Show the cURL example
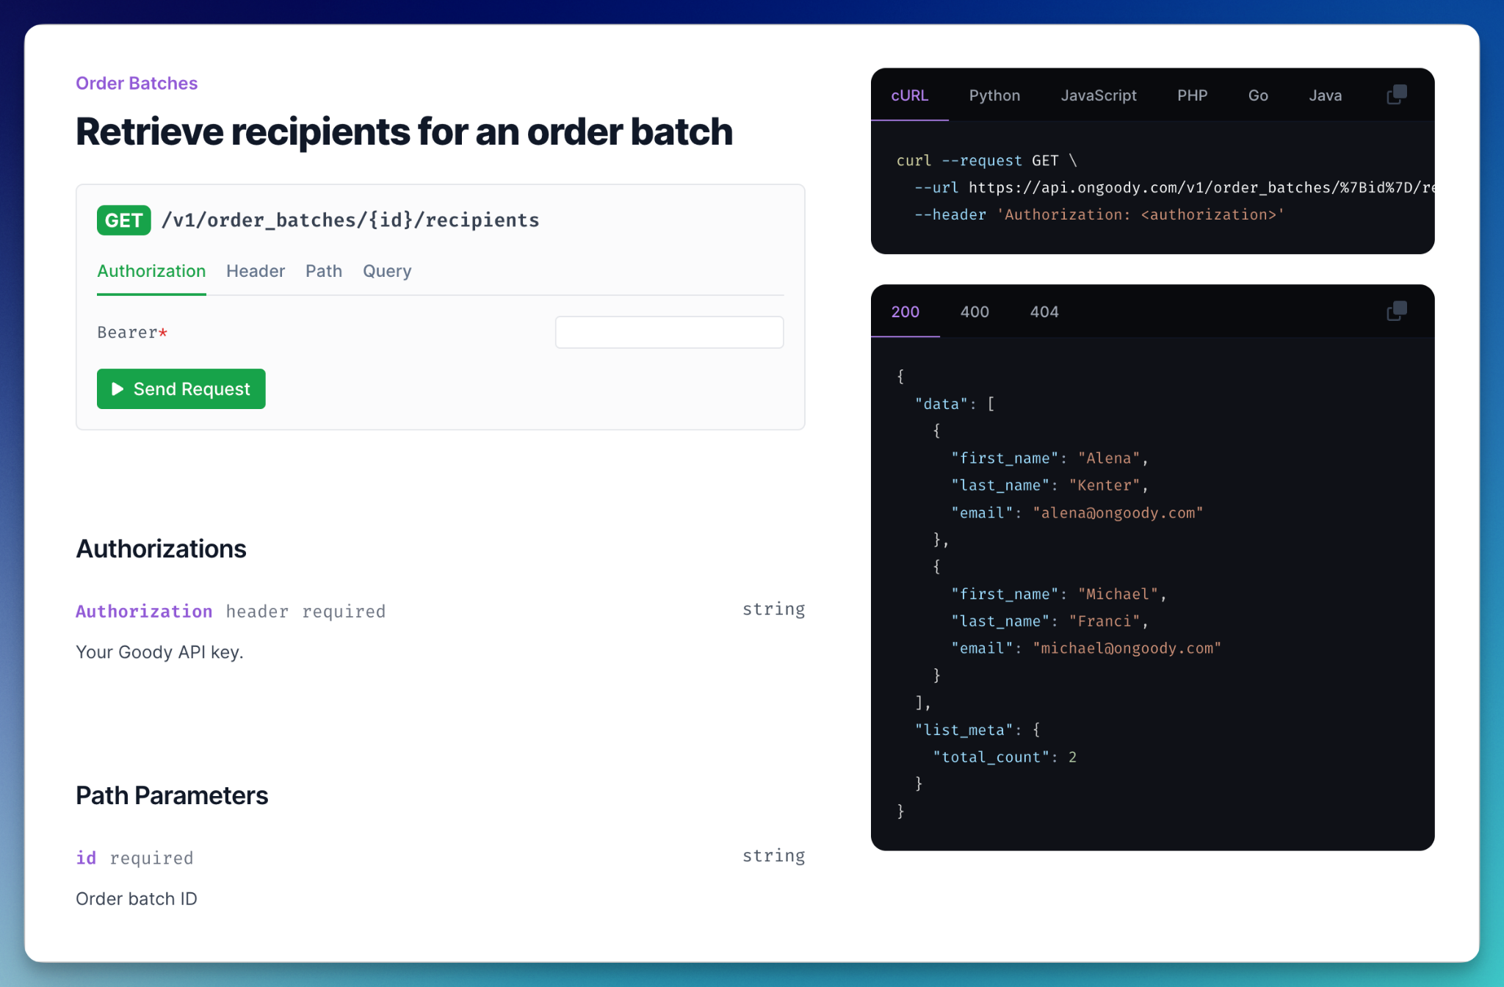1504x987 pixels. [910, 95]
